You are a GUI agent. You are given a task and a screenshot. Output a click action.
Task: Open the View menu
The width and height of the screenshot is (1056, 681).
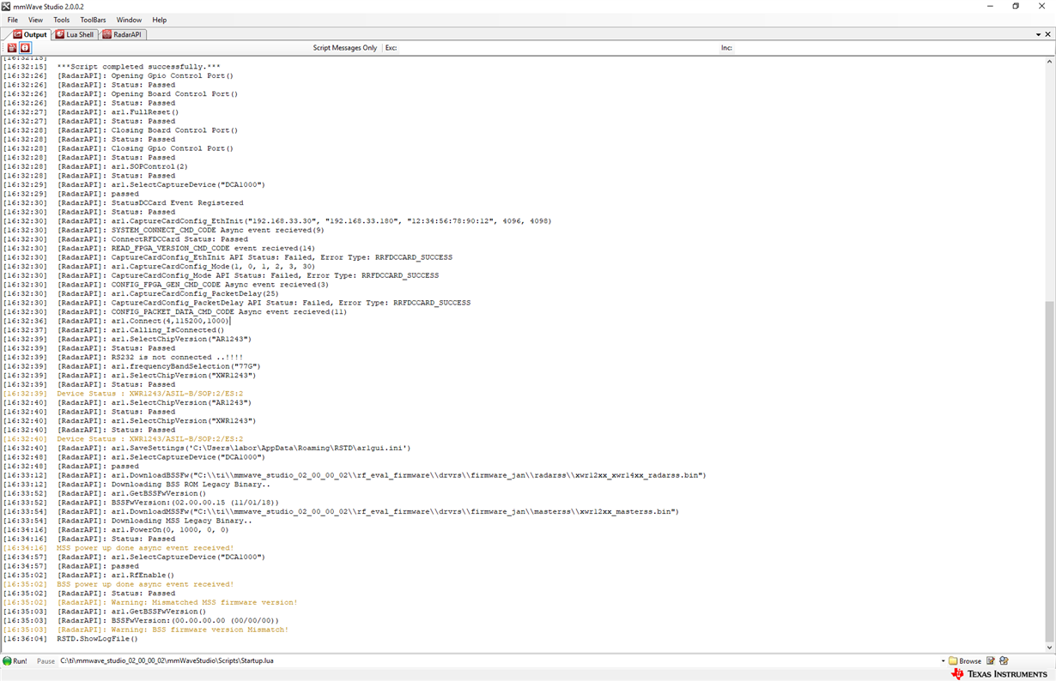[x=35, y=20]
